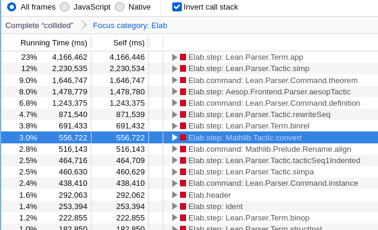This screenshot has height=230, width=378.
Task: Expand the Elab.step: ident row
Action: tap(175, 206)
